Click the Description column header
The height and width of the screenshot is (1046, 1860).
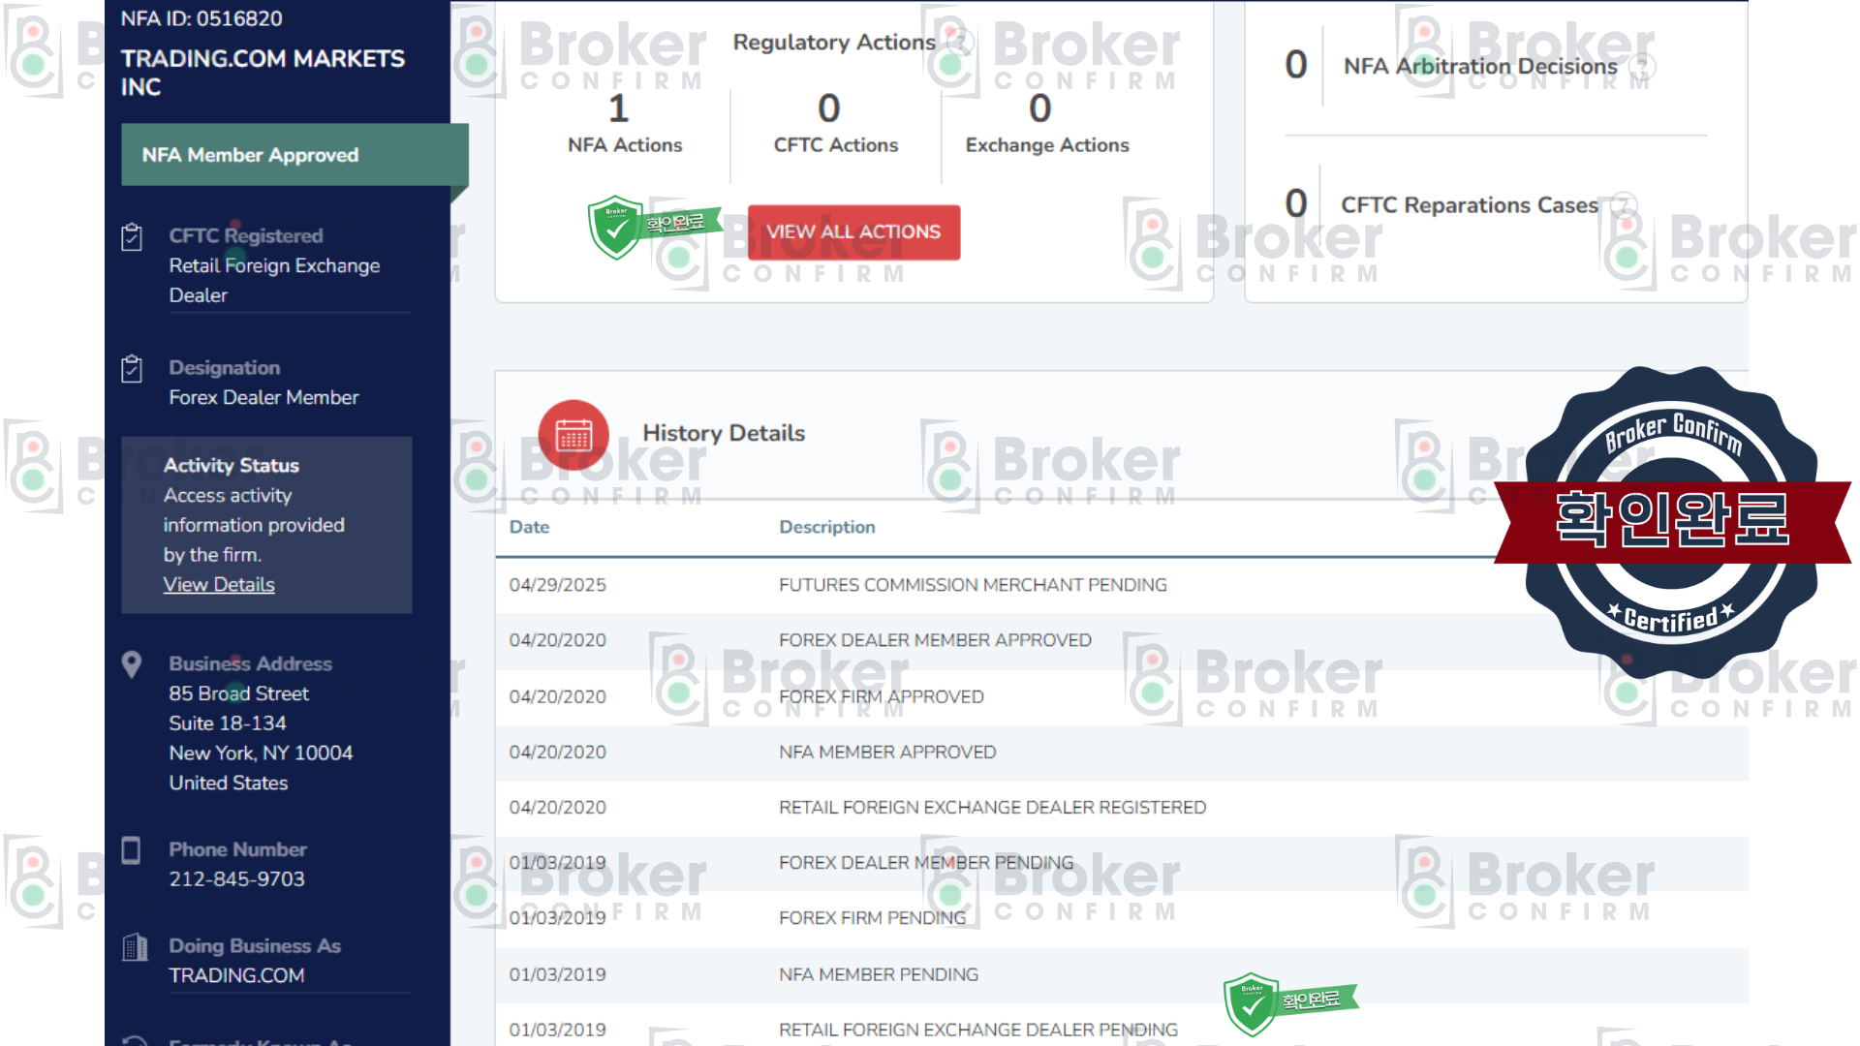pyautogui.click(x=826, y=527)
